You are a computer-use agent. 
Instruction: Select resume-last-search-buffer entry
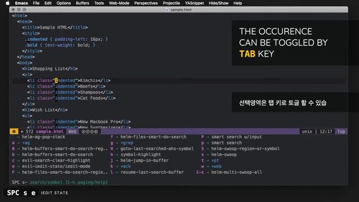152,172
